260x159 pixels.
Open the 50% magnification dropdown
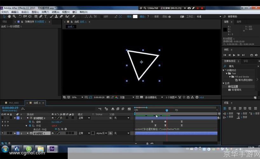pyautogui.click(x=78, y=97)
